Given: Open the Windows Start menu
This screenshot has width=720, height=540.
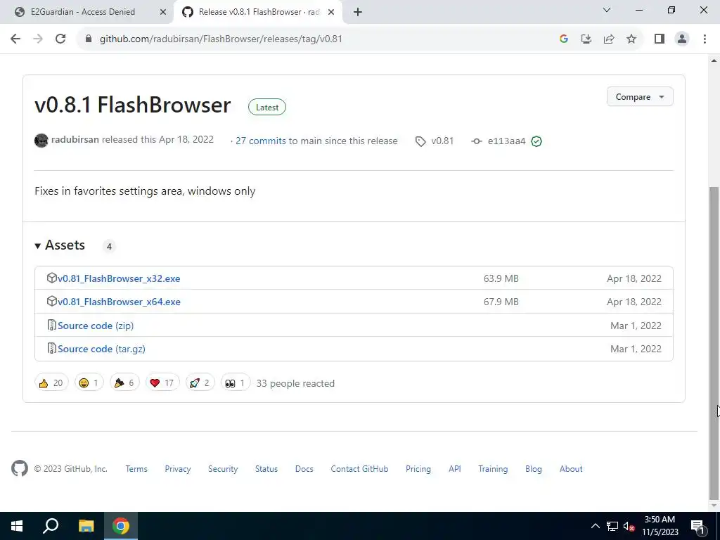Looking at the screenshot, I should (x=17, y=526).
